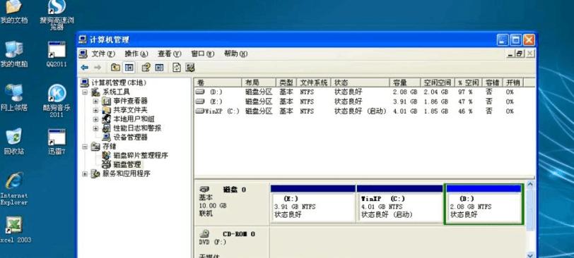Open the QQ2011 desktop shortcut
The height and width of the screenshot is (258, 574).
tap(57, 54)
